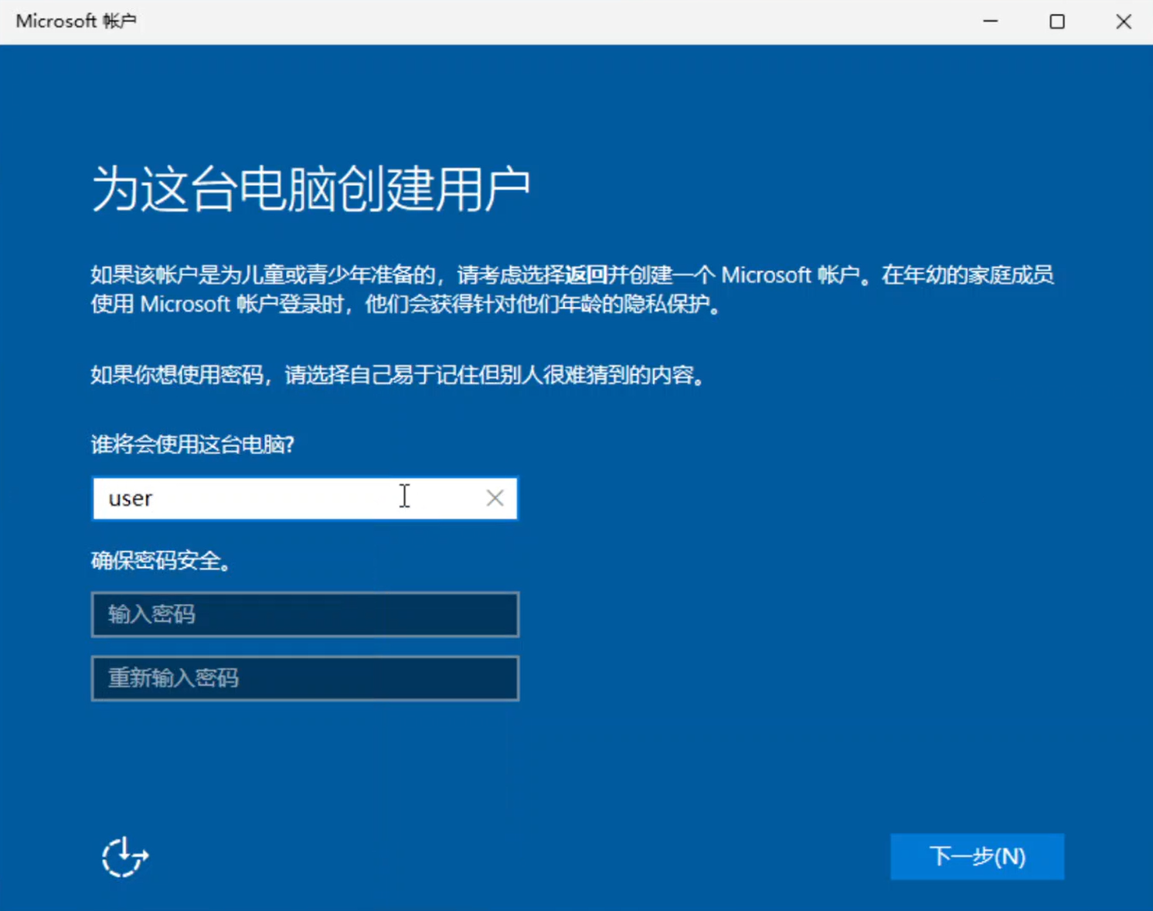
Task: Click the bold 返回 text in the paragraph
Action: tap(586, 275)
